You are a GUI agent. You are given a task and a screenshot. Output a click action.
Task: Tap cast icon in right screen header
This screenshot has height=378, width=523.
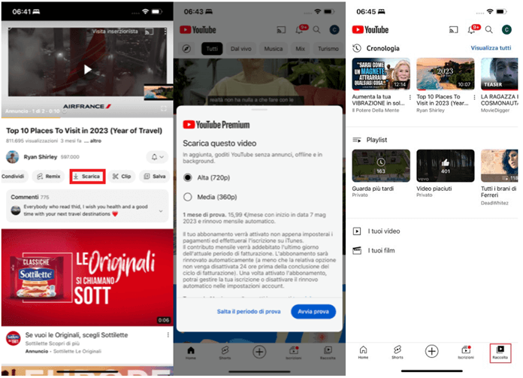point(454,30)
